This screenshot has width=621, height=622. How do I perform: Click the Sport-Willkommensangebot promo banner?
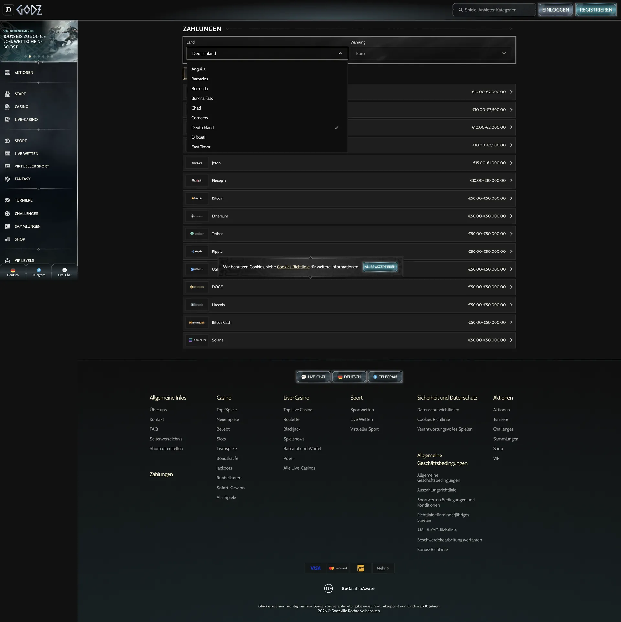[38, 41]
